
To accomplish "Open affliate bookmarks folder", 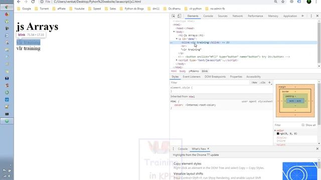I will coord(59,9).
